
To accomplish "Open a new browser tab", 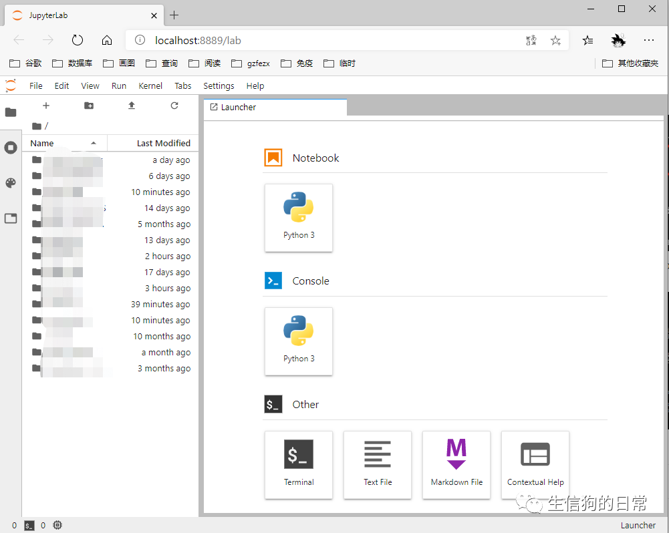I will click(174, 15).
